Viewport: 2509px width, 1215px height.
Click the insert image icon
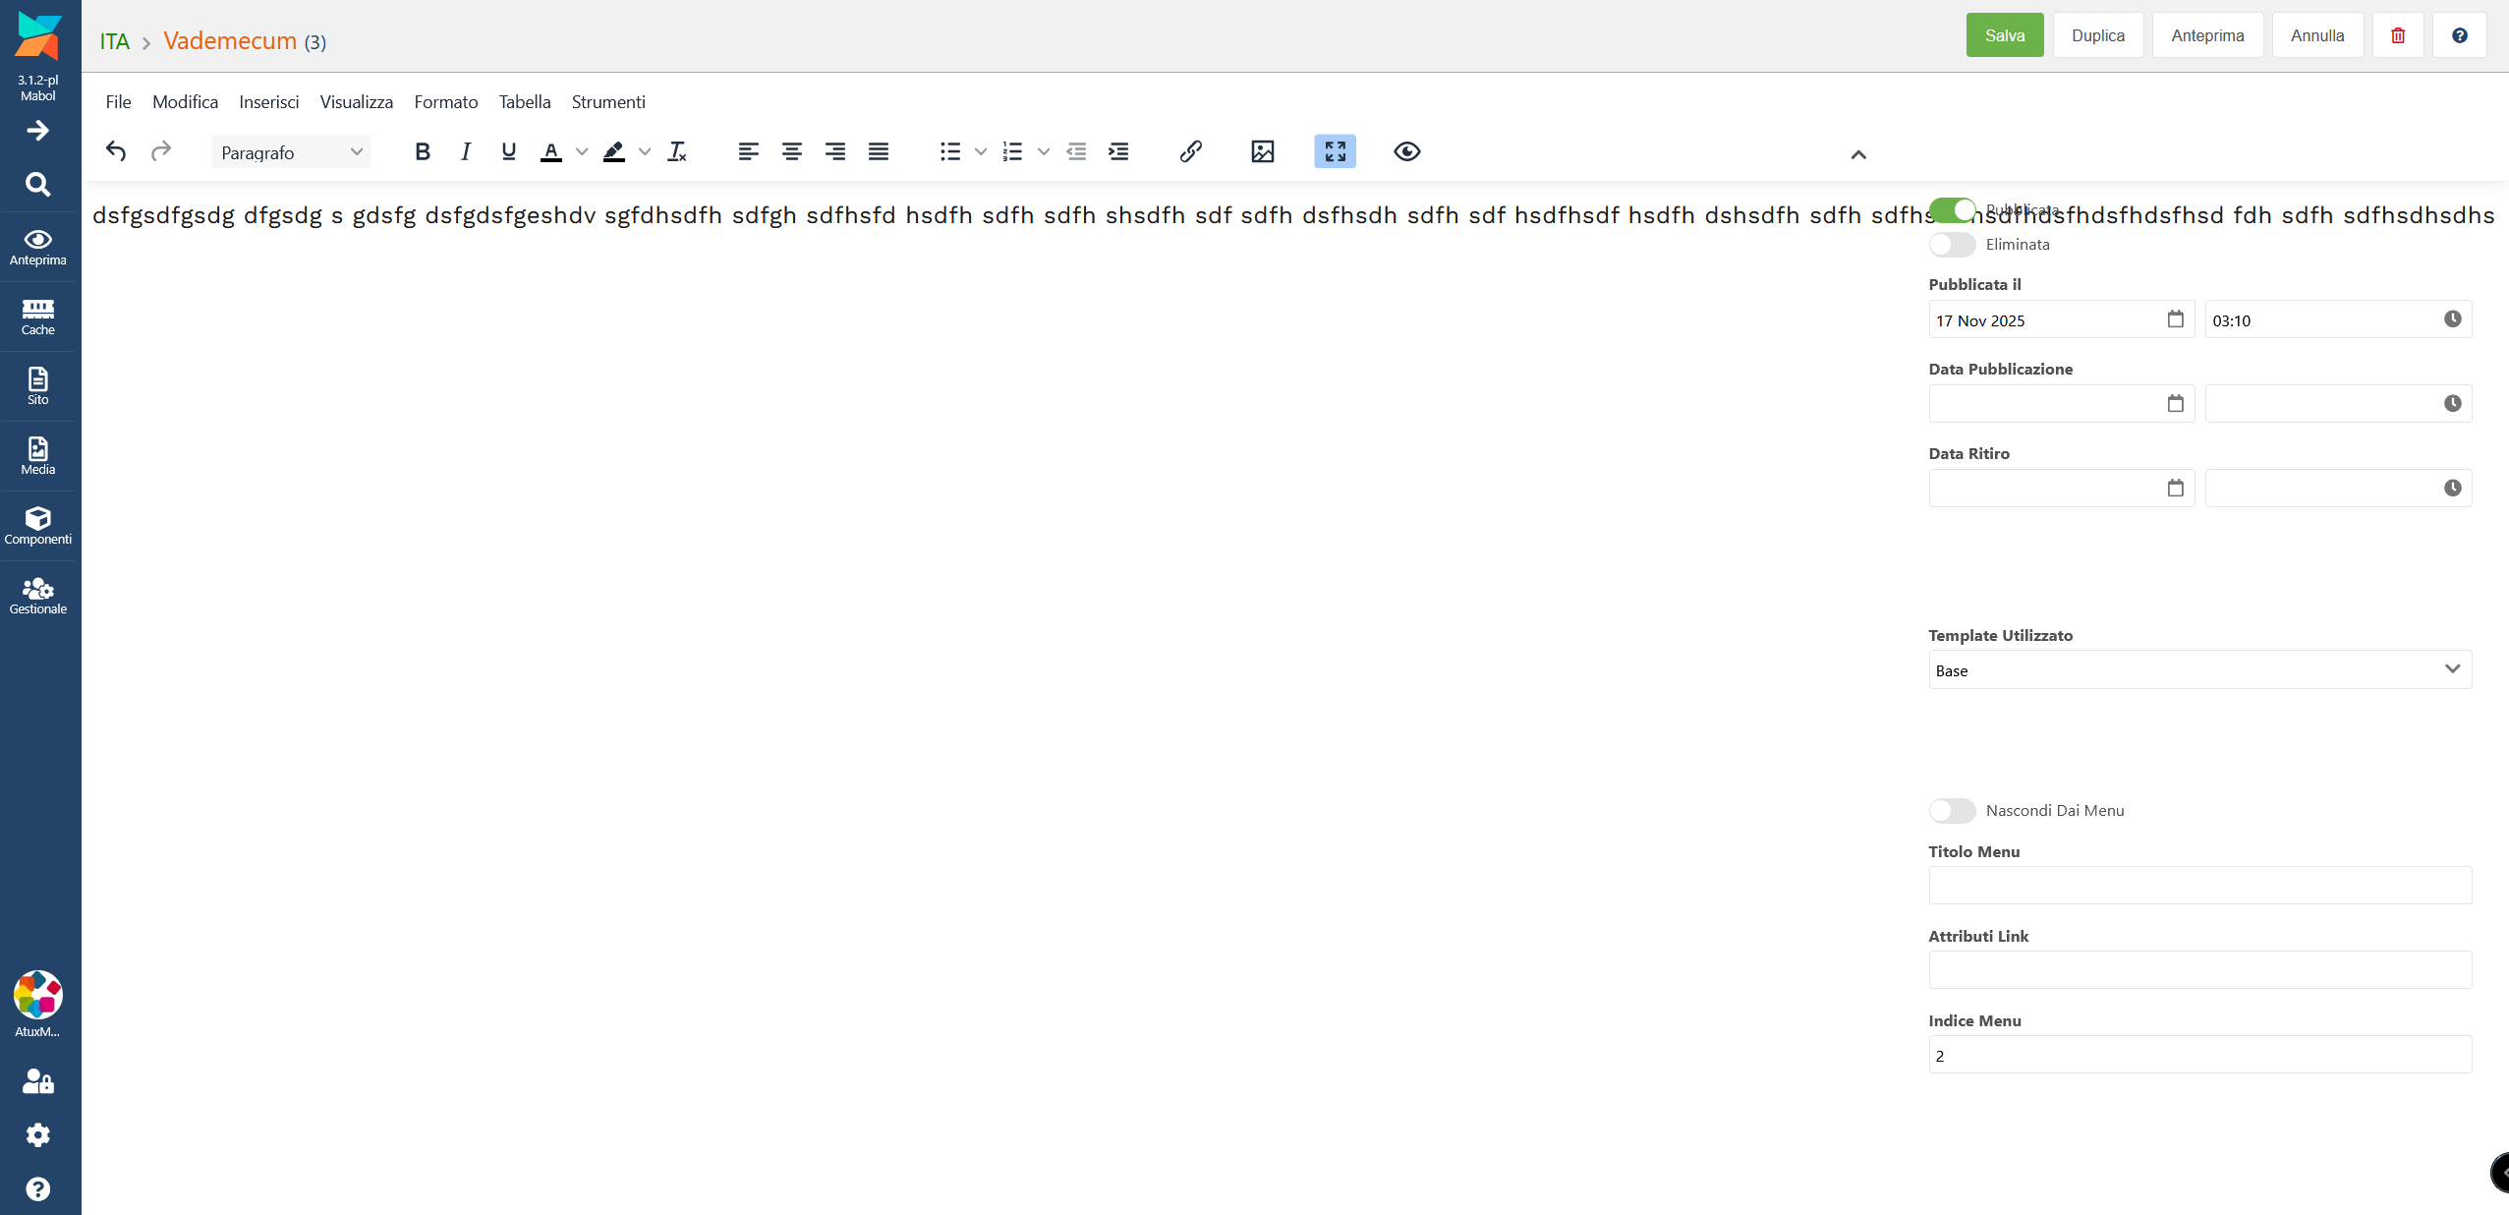coord(1262,151)
